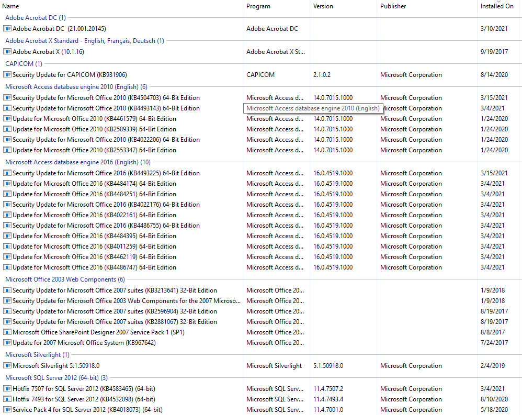
Task: Click the icon for Service Pack 4 SQL Server 2012
Action: pyautogui.click(x=7, y=410)
